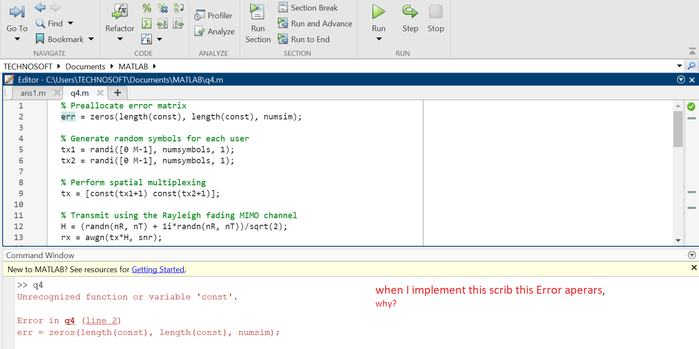Image resolution: width=699 pixels, height=349 pixels.
Task: Run the current section
Action: [x=258, y=24]
